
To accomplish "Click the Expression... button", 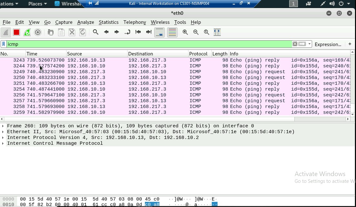I will [328, 44].
